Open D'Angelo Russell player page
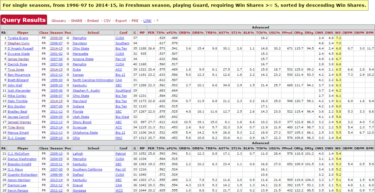The height and width of the screenshot is (193, 375). coord(21,49)
